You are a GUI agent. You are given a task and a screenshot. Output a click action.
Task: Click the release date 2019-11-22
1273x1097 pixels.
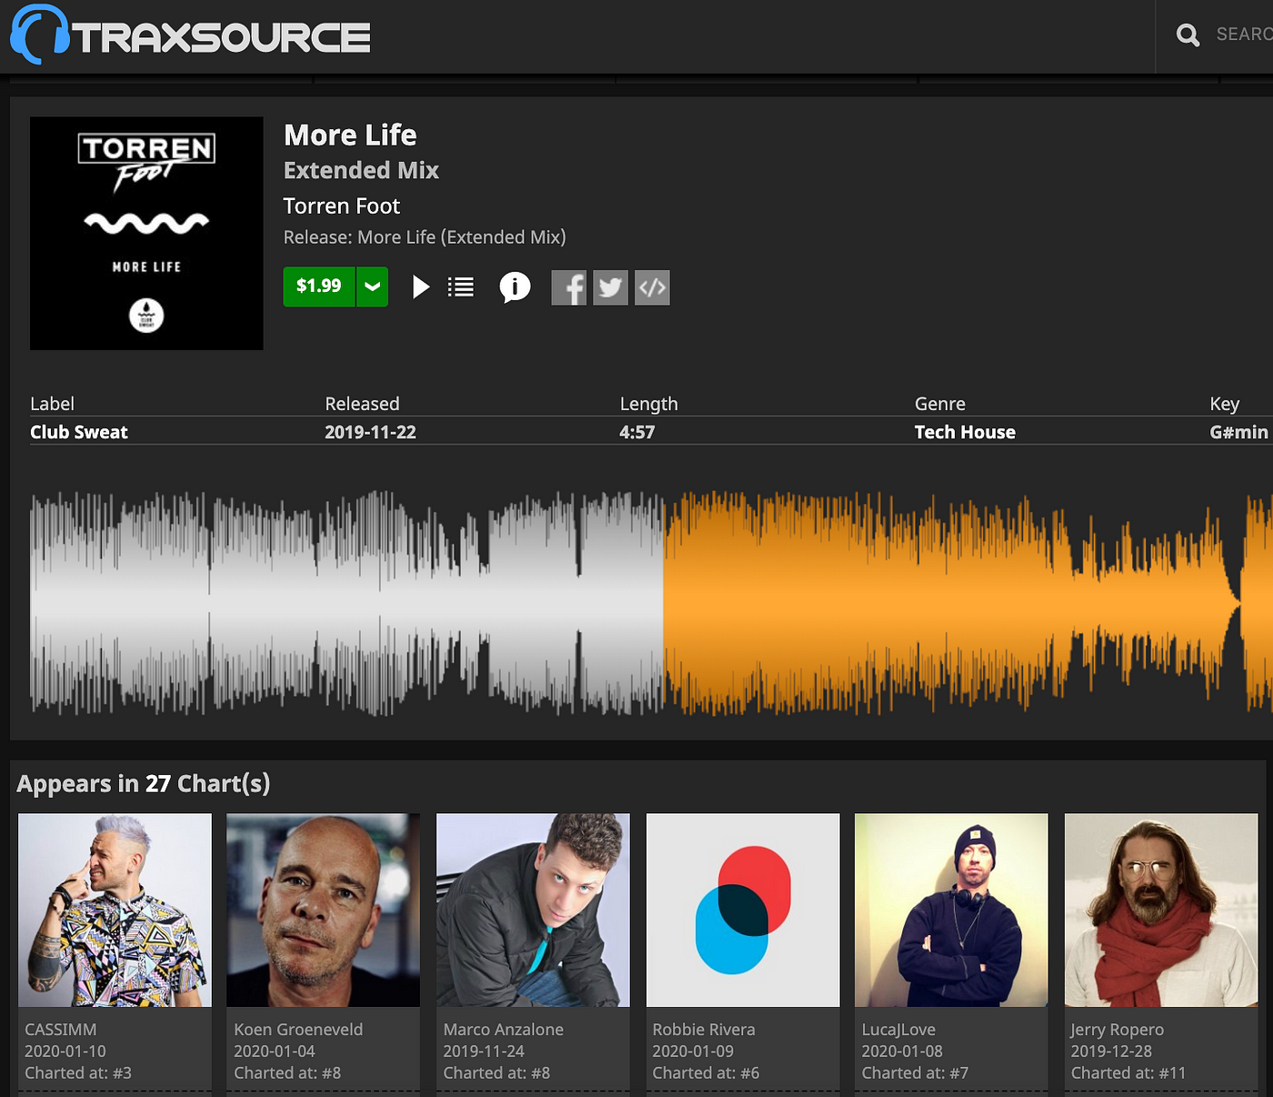[x=370, y=432]
